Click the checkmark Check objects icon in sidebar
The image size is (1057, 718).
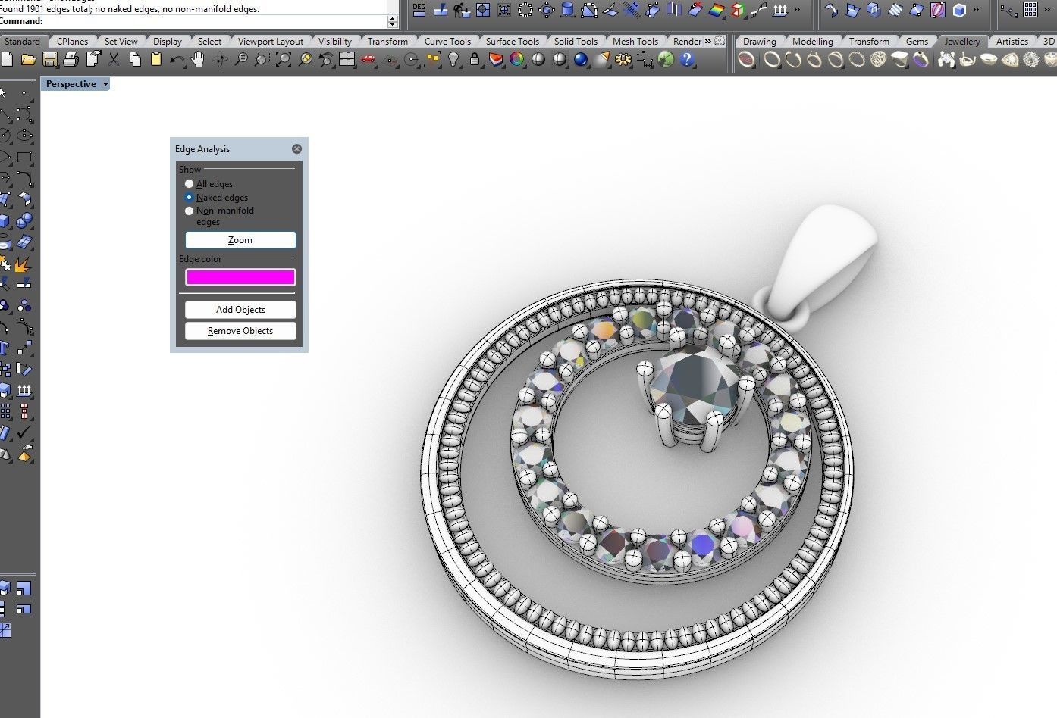click(x=24, y=433)
